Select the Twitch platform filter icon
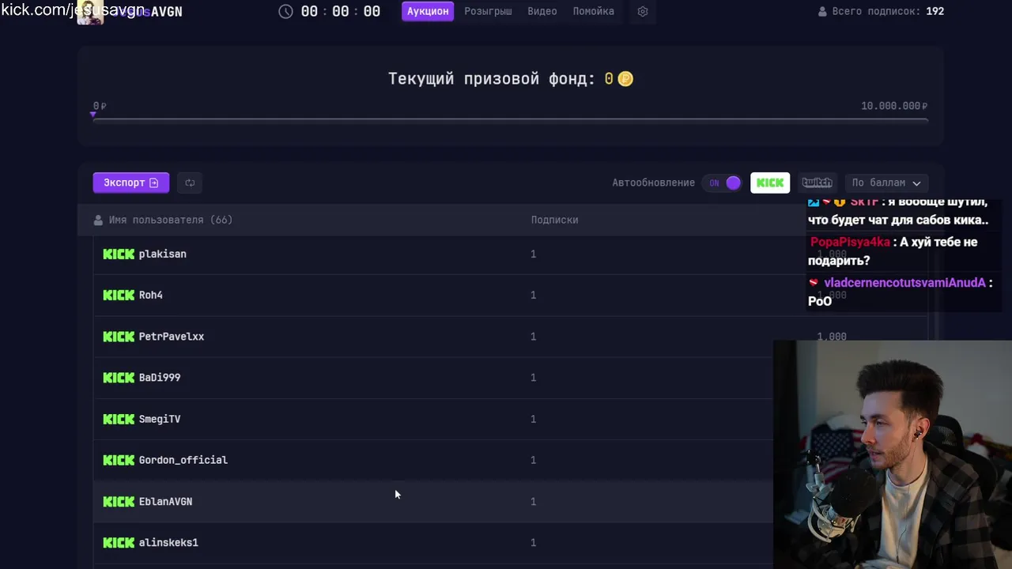The width and height of the screenshot is (1012, 569). click(817, 183)
